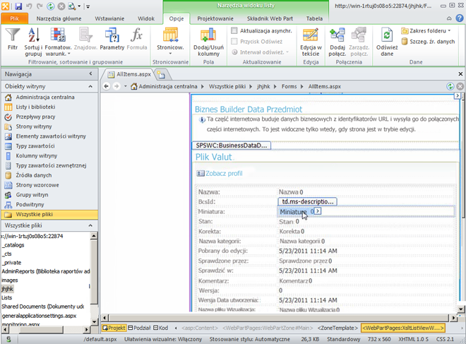Select Wszystkie pliki highlighted item
466x344 pixels.
click(x=49, y=214)
